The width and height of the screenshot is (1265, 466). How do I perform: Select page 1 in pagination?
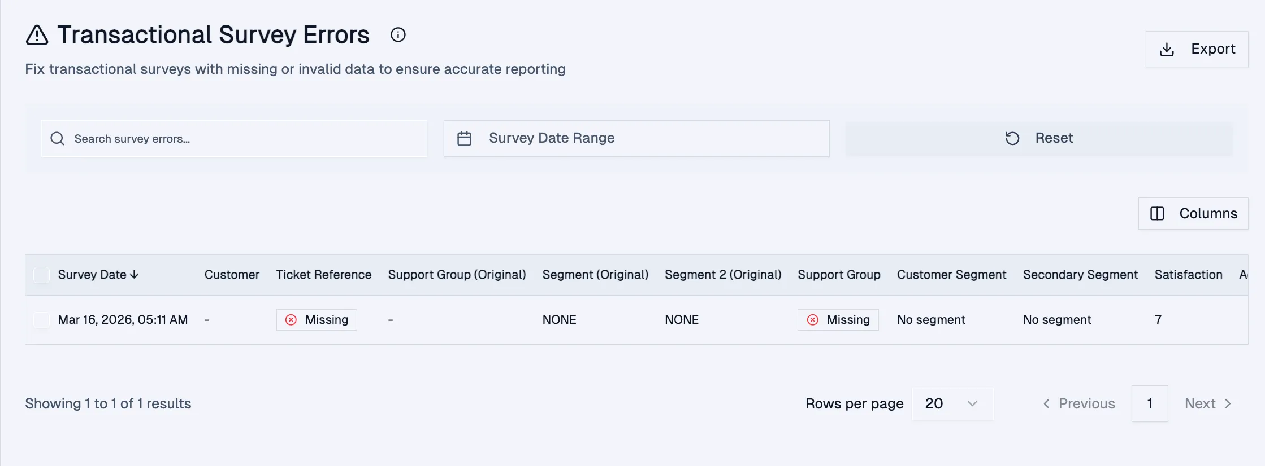(x=1150, y=404)
